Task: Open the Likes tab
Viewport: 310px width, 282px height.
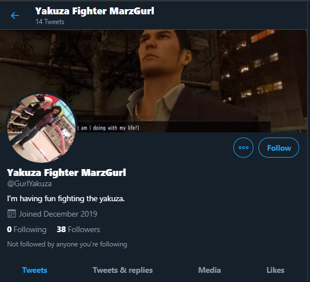Action: (x=275, y=270)
